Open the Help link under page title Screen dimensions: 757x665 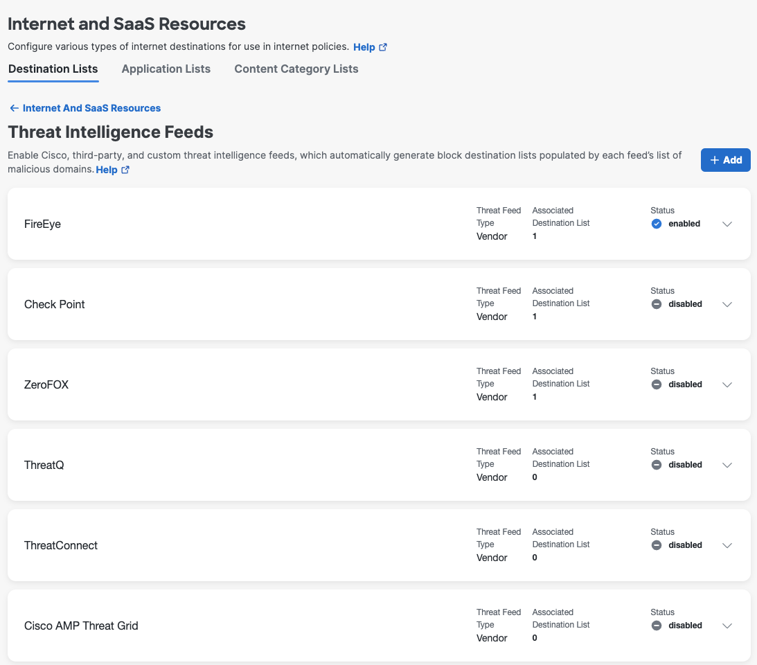[x=364, y=47]
